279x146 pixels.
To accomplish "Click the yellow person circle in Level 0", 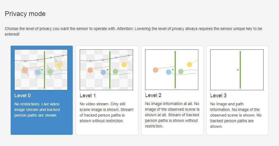I will (x=58, y=64).
